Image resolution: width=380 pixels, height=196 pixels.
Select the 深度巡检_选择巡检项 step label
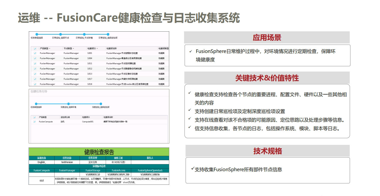point(101,107)
